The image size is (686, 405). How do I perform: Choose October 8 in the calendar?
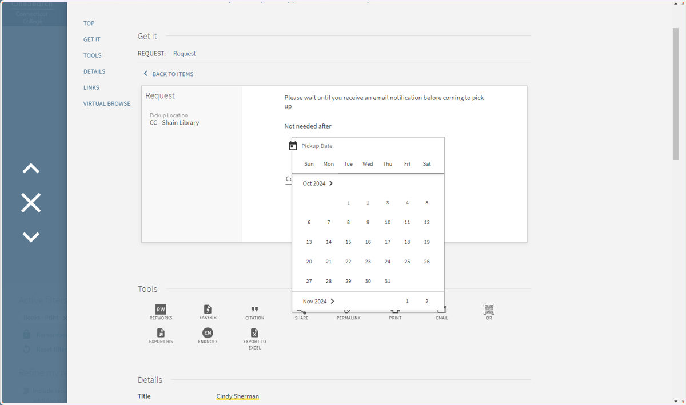pos(348,222)
